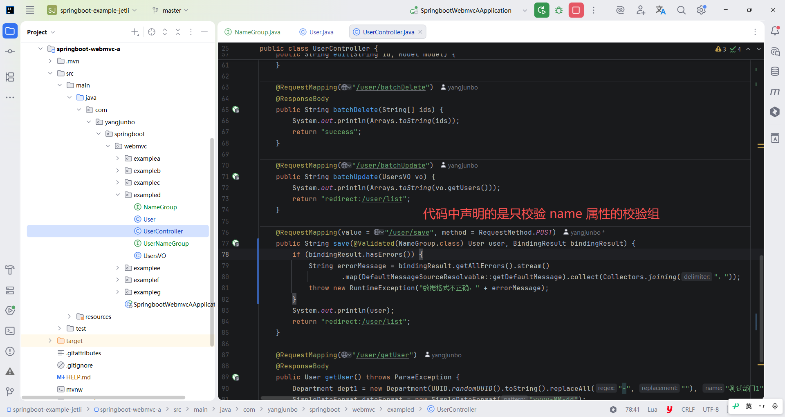The height and width of the screenshot is (417, 785).
Task: Collapse all Project tree nodes
Action: 178,32
